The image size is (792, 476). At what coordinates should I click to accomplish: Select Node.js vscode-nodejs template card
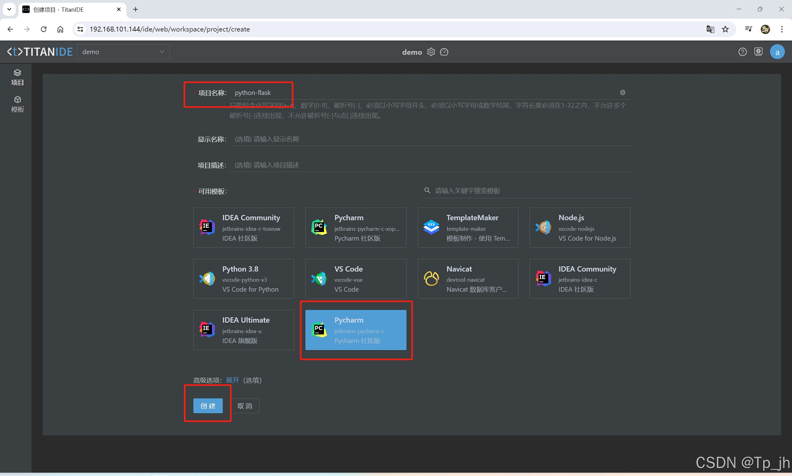[580, 227]
